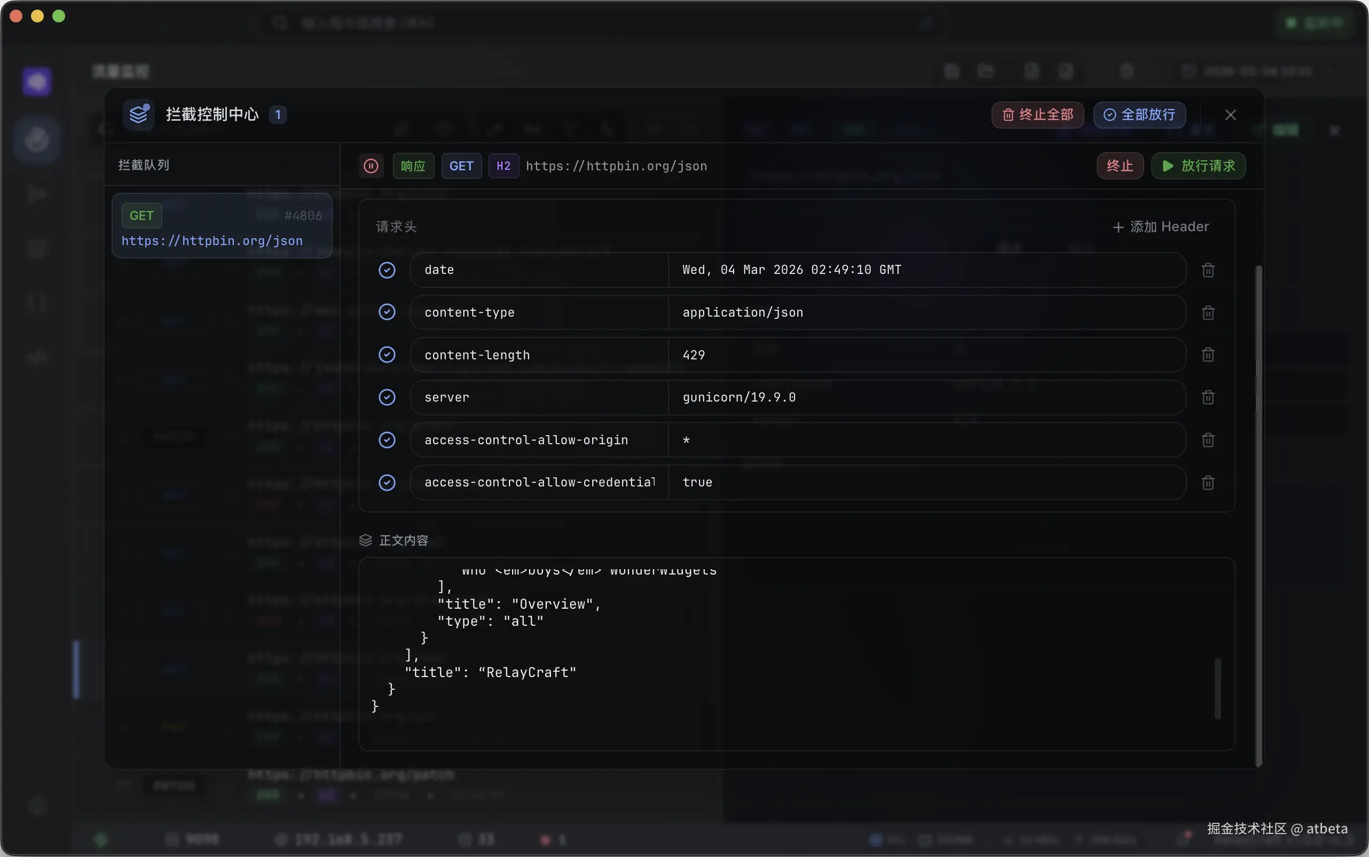Image resolution: width=1369 pixels, height=857 pixels.
Task: Delete the content-length header row
Action: 1208,355
